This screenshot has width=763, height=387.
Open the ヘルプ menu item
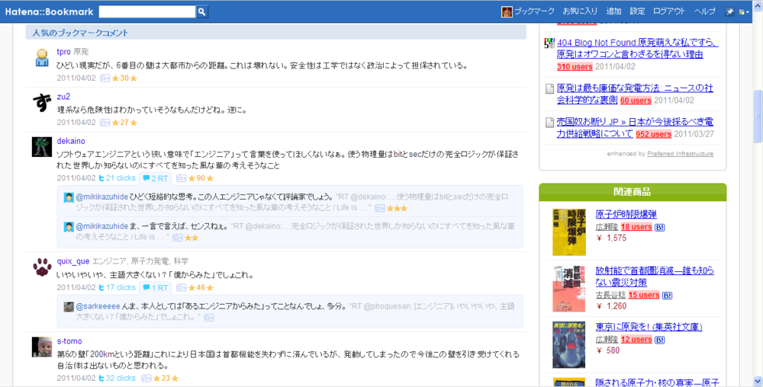tap(704, 11)
